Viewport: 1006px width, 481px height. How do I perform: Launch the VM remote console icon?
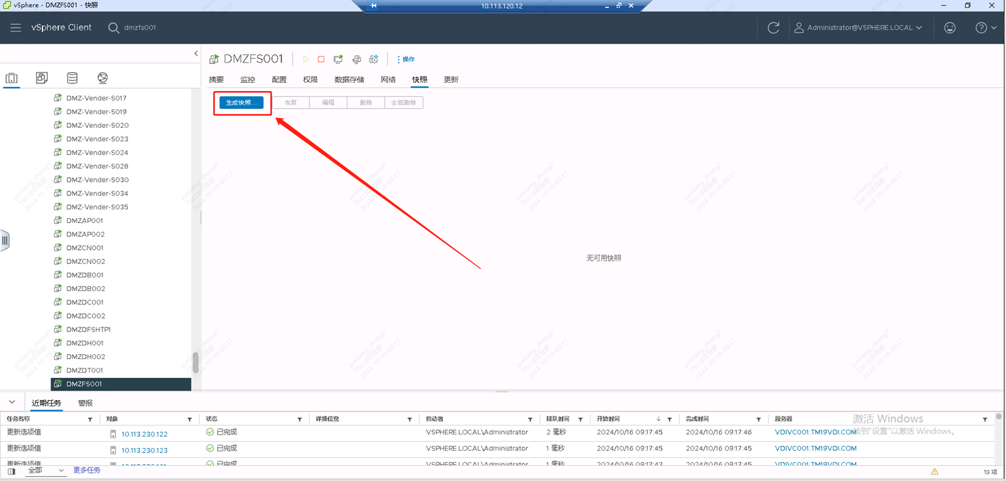tap(338, 59)
